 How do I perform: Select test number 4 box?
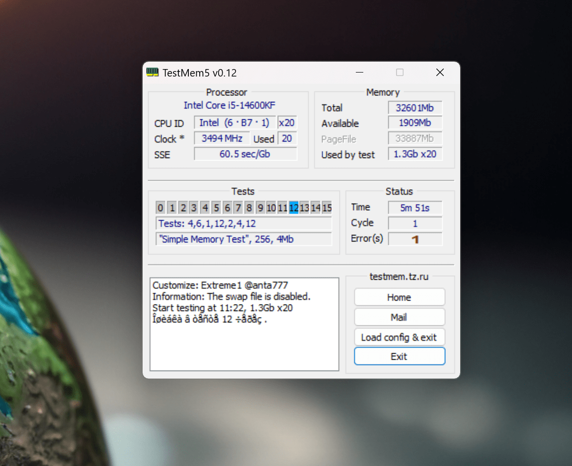(x=205, y=208)
